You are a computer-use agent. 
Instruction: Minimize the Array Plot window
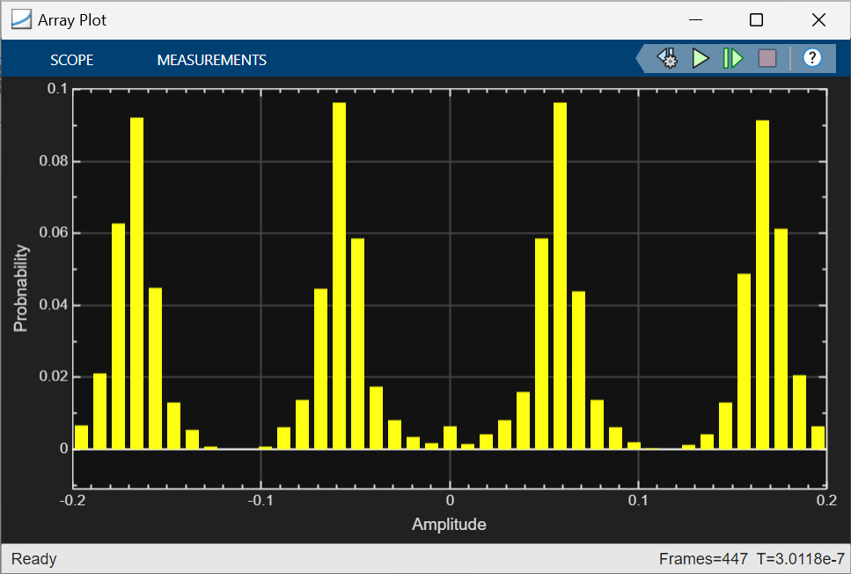click(695, 19)
